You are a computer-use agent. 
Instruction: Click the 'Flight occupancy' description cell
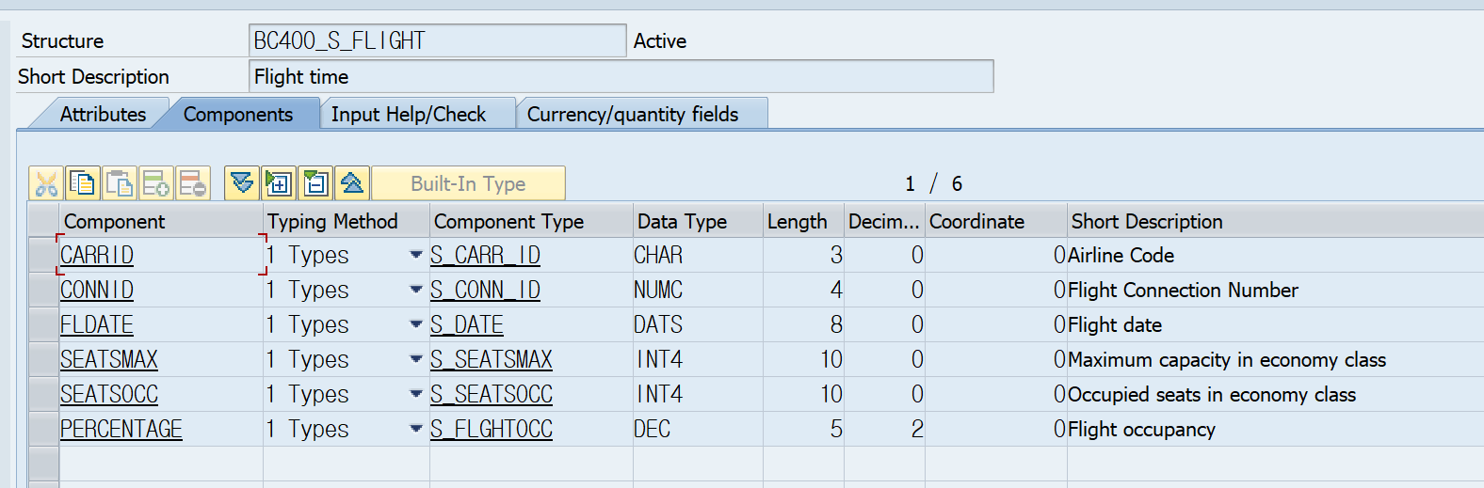point(1276,429)
